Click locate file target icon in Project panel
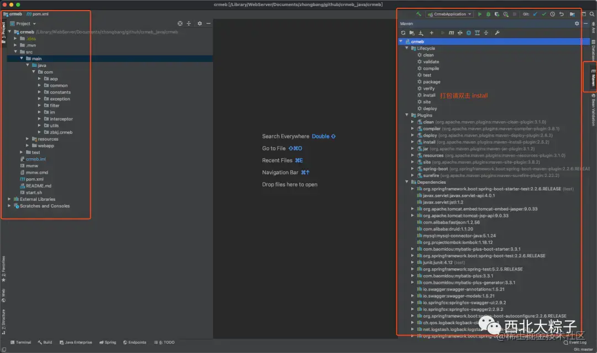The width and height of the screenshot is (597, 353). tap(180, 24)
